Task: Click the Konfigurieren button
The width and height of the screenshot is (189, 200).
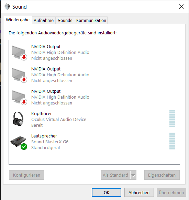Action: point(26,175)
